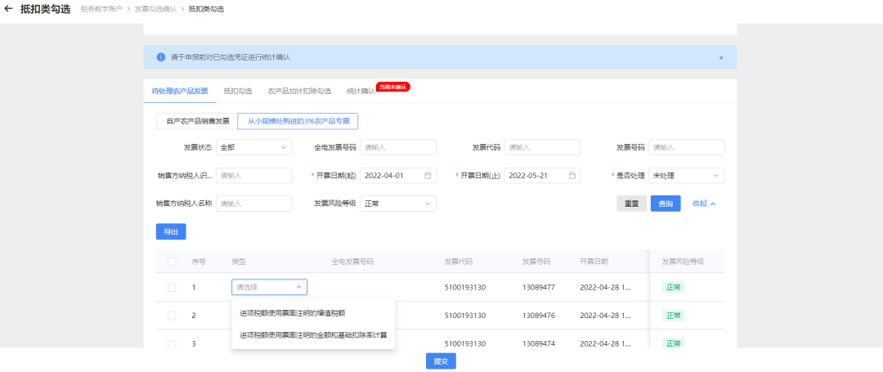Choose 进项税额使用票面注明的金额和基础扣除率计算 option

314,335
